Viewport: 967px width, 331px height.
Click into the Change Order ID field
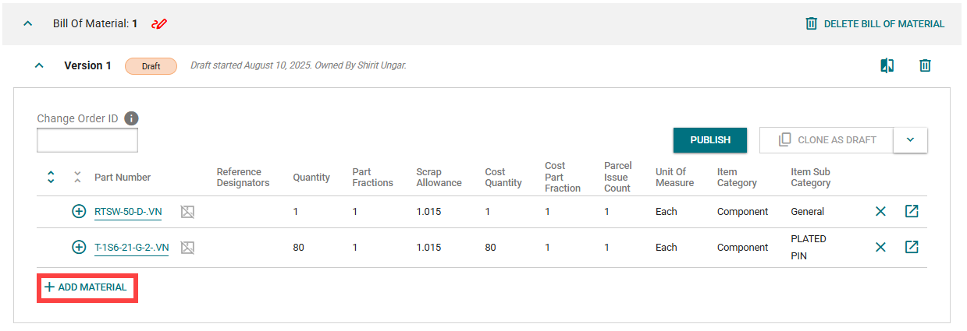coord(87,140)
